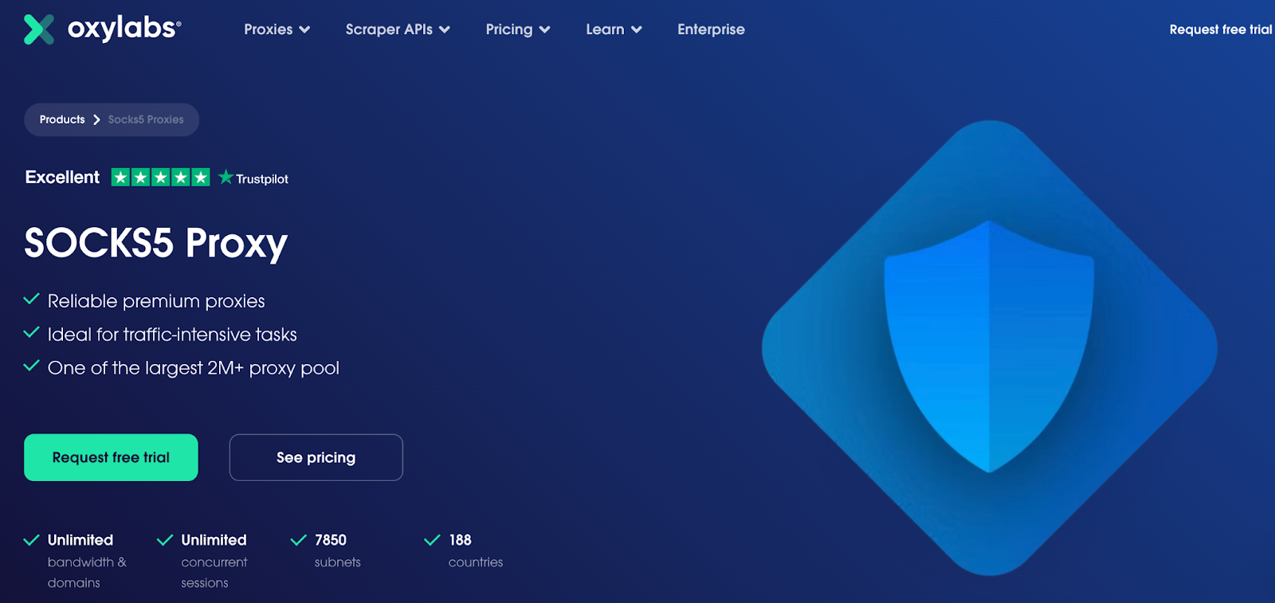This screenshot has width=1275, height=603.
Task: Click checkmark beside Unlimited bandwidth
Action: pyautogui.click(x=32, y=540)
